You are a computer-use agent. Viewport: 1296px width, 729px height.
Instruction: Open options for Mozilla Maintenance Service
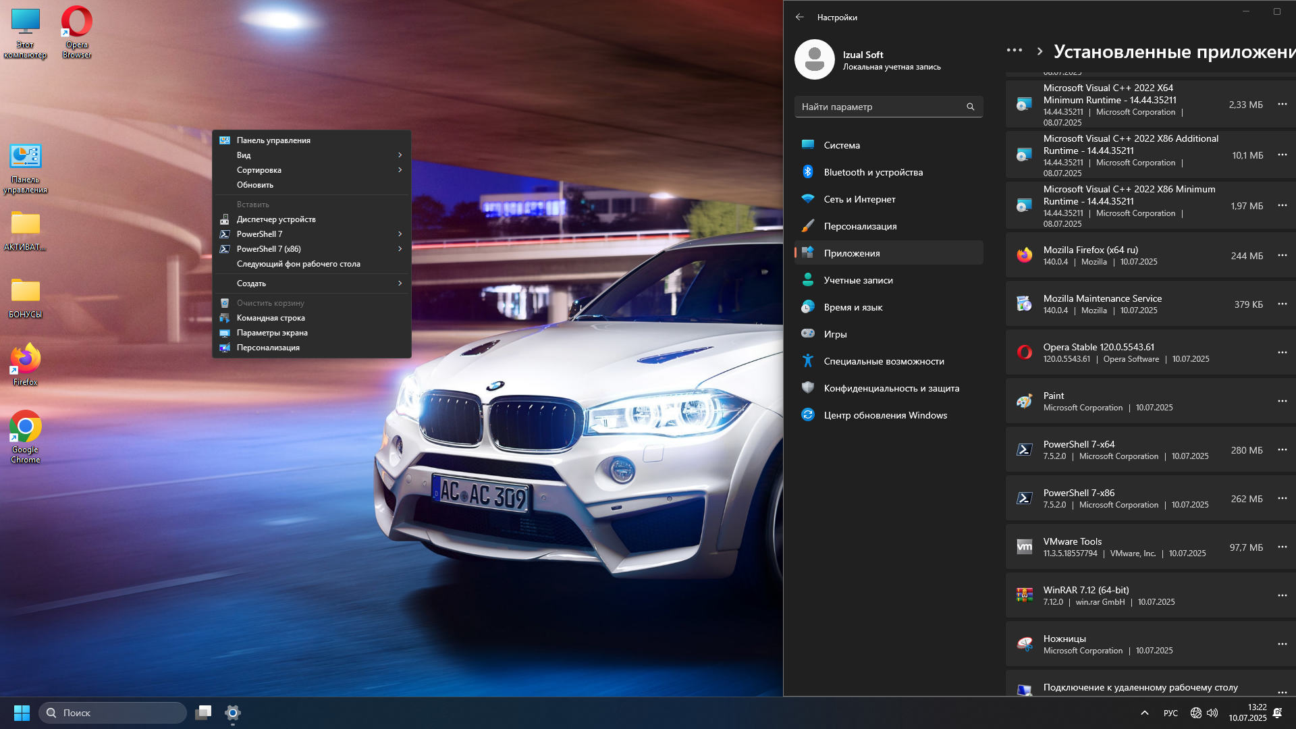[x=1282, y=304]
